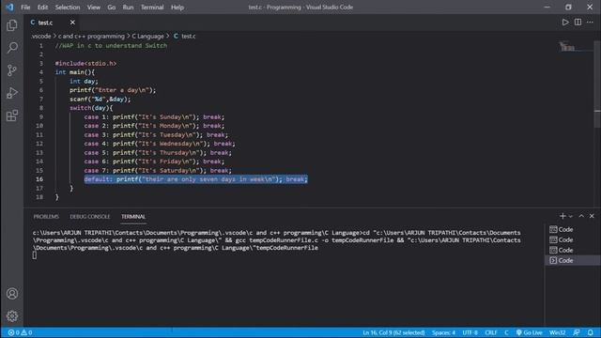The width and height of the screenshot is (601, 338).
Task: Open editor More Actions ellipsis
Action: 590,23
